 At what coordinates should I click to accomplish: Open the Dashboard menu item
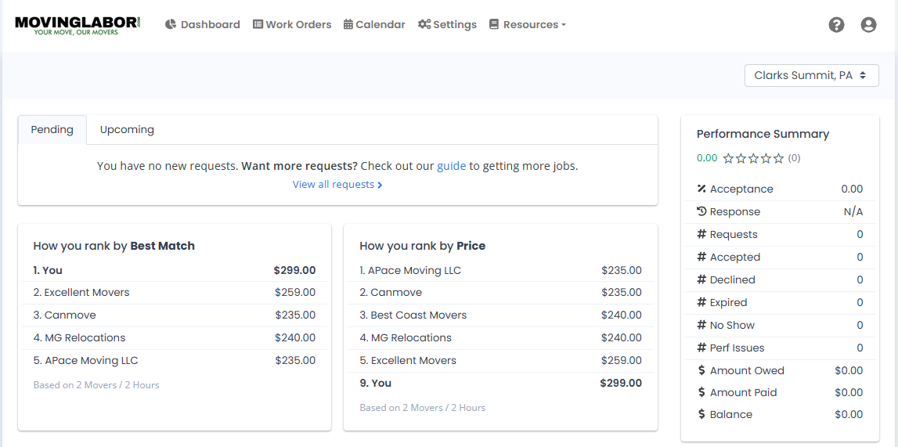point(202,24)
